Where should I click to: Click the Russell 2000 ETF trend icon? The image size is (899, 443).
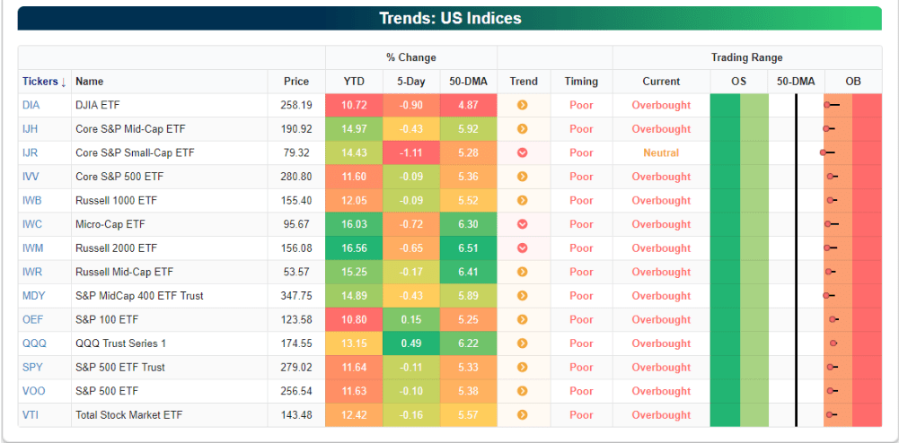[x=523, y=248]
